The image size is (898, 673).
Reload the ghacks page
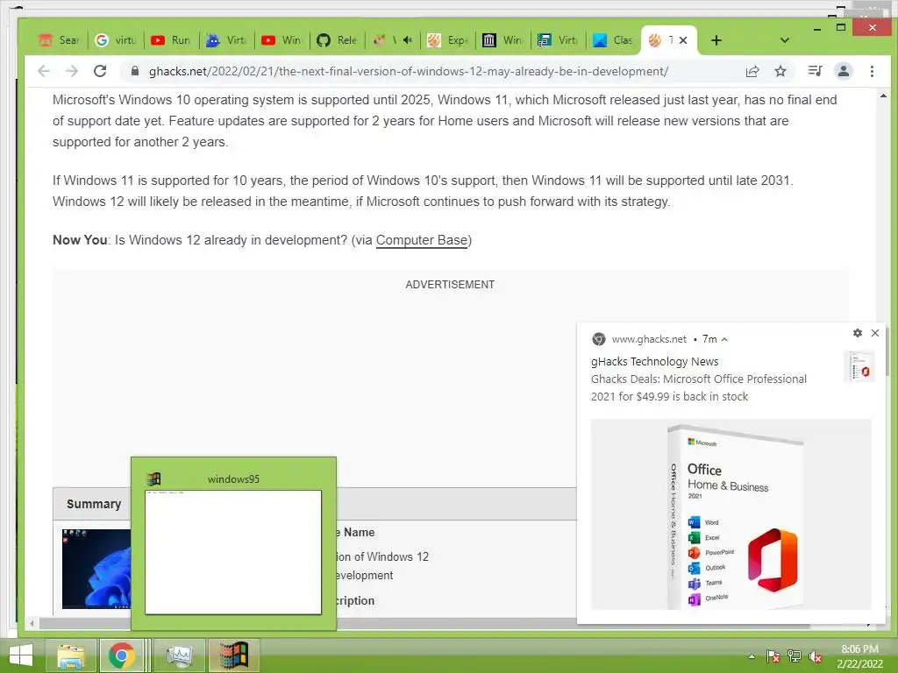100,71
